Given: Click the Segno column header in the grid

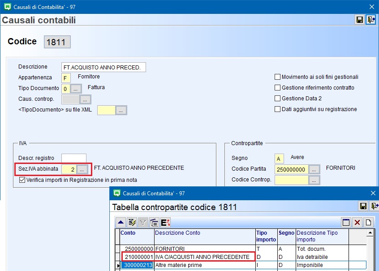Looking at the screenshot, I should point(286,237).
